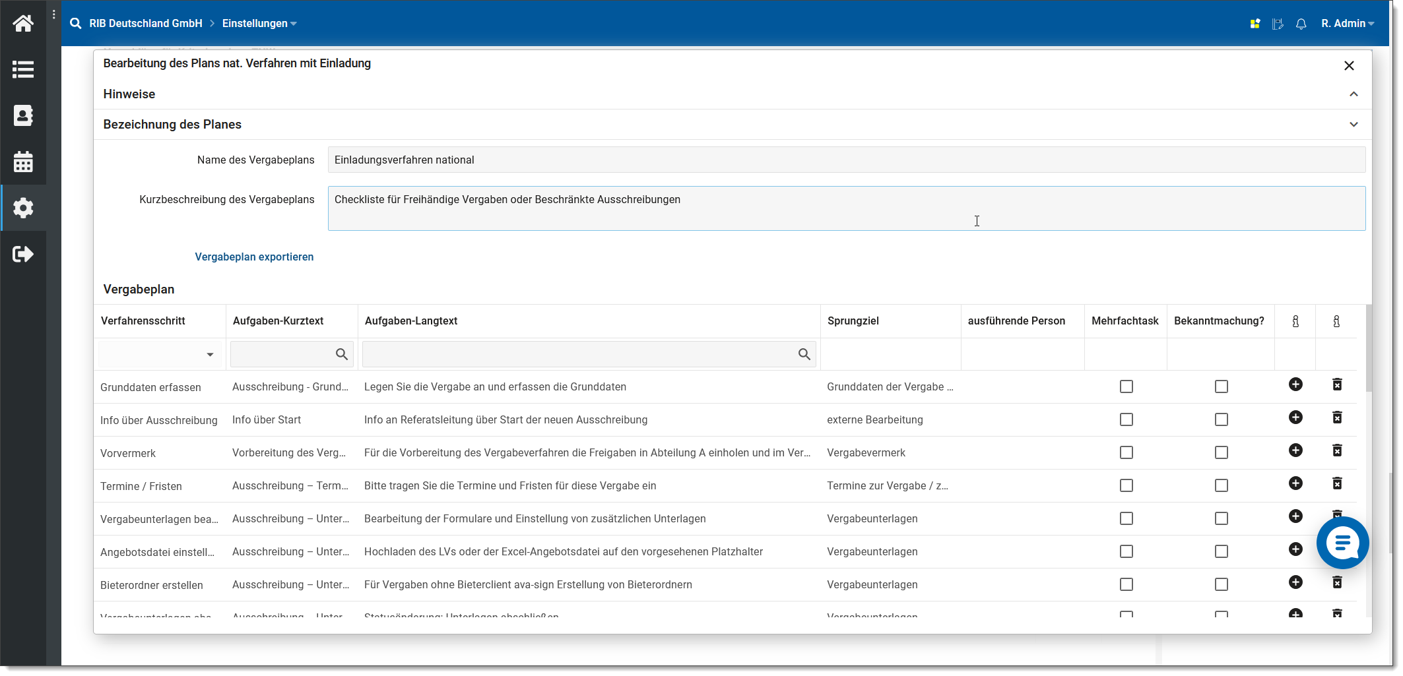Select 'Bieterordner erstellen' row text

(x=151, y=585)
